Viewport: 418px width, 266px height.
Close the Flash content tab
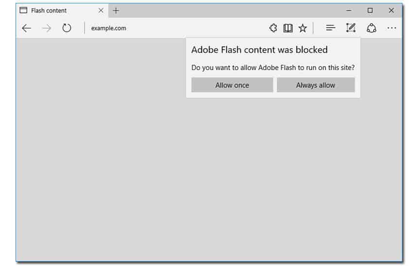point(101,10)
